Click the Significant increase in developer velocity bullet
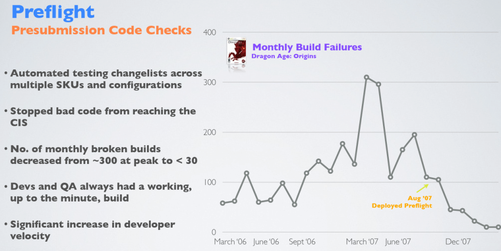The image size is (501, 251). click(92, 230)
